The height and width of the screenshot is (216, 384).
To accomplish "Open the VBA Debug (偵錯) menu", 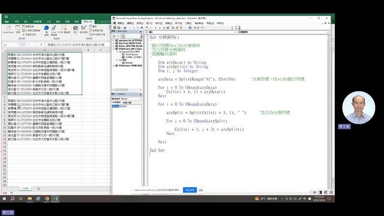I will 169,23.
